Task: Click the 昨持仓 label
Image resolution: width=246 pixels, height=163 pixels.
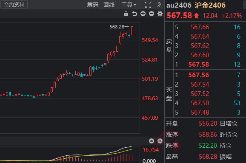Action: [229, 135]
